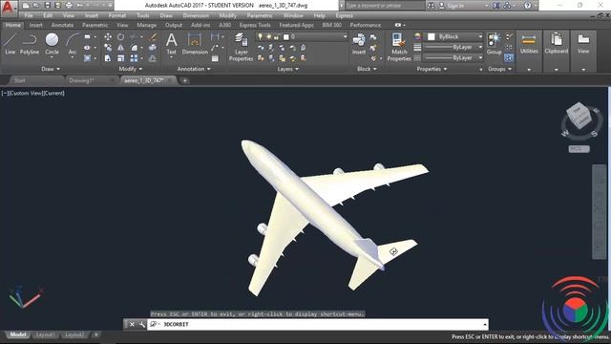Open the Express menu
611x344 pixels.
point(344,15)
